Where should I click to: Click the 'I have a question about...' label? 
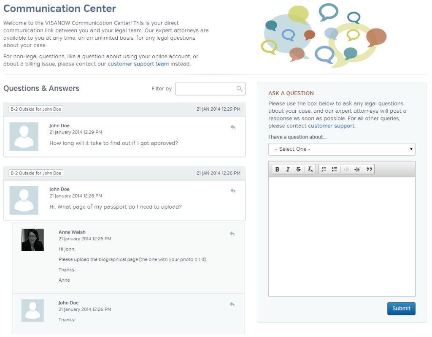point(297,137)
